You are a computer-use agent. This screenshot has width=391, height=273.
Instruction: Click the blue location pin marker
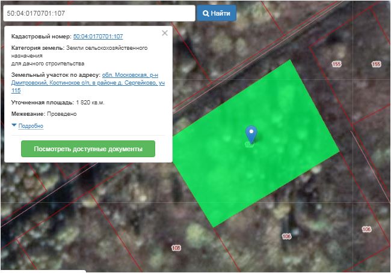pos(251,133)
